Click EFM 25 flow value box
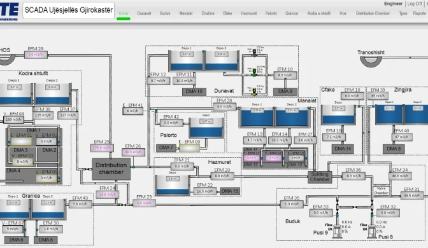The image size is (428, 248). coord(102,148)
